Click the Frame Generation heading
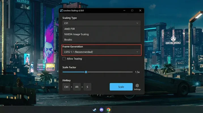Screen dimensions: 203x113 coord(73,47)
